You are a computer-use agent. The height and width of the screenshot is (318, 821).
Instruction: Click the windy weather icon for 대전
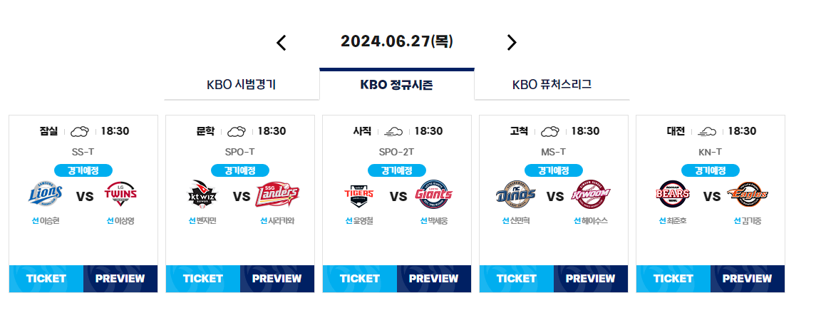pyautogui.click(x=707, y=131)
